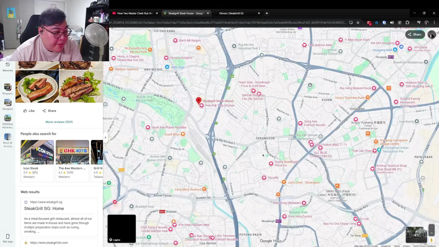
Task: Click the address bar URL field
Action: [x=228, y=23]
